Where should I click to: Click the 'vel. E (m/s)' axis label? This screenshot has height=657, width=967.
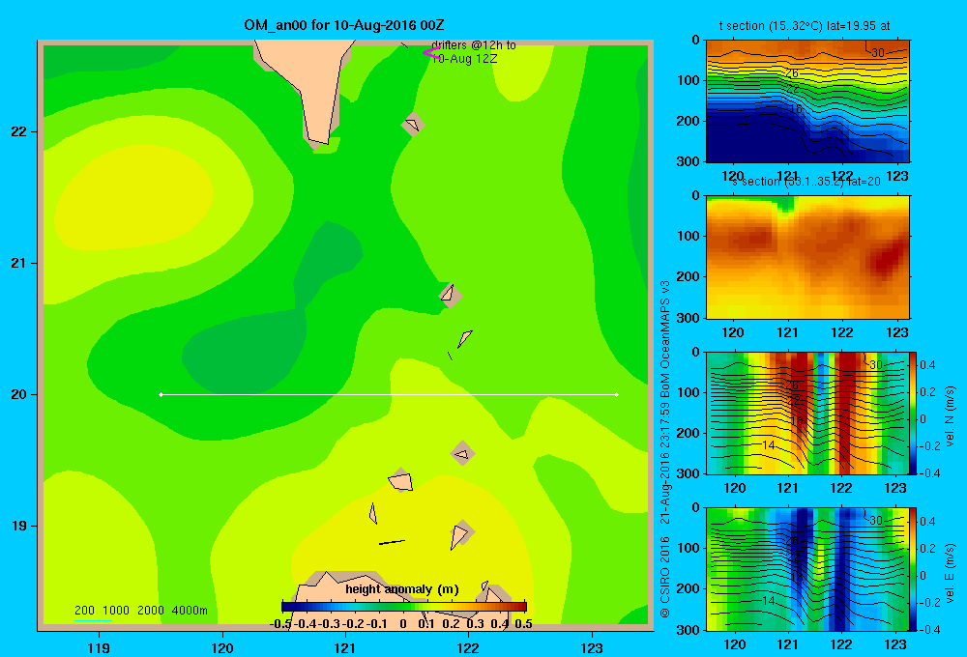950,572
